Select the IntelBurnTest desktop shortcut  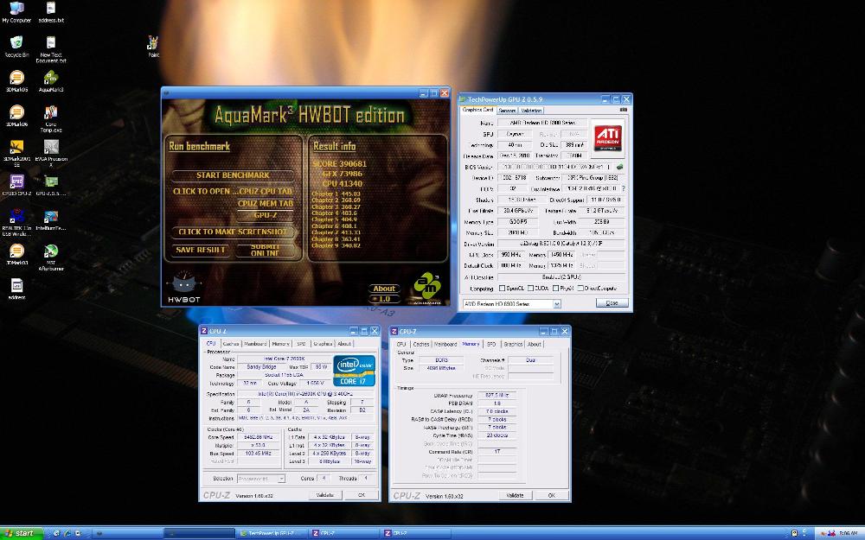[x=51, y=219]
